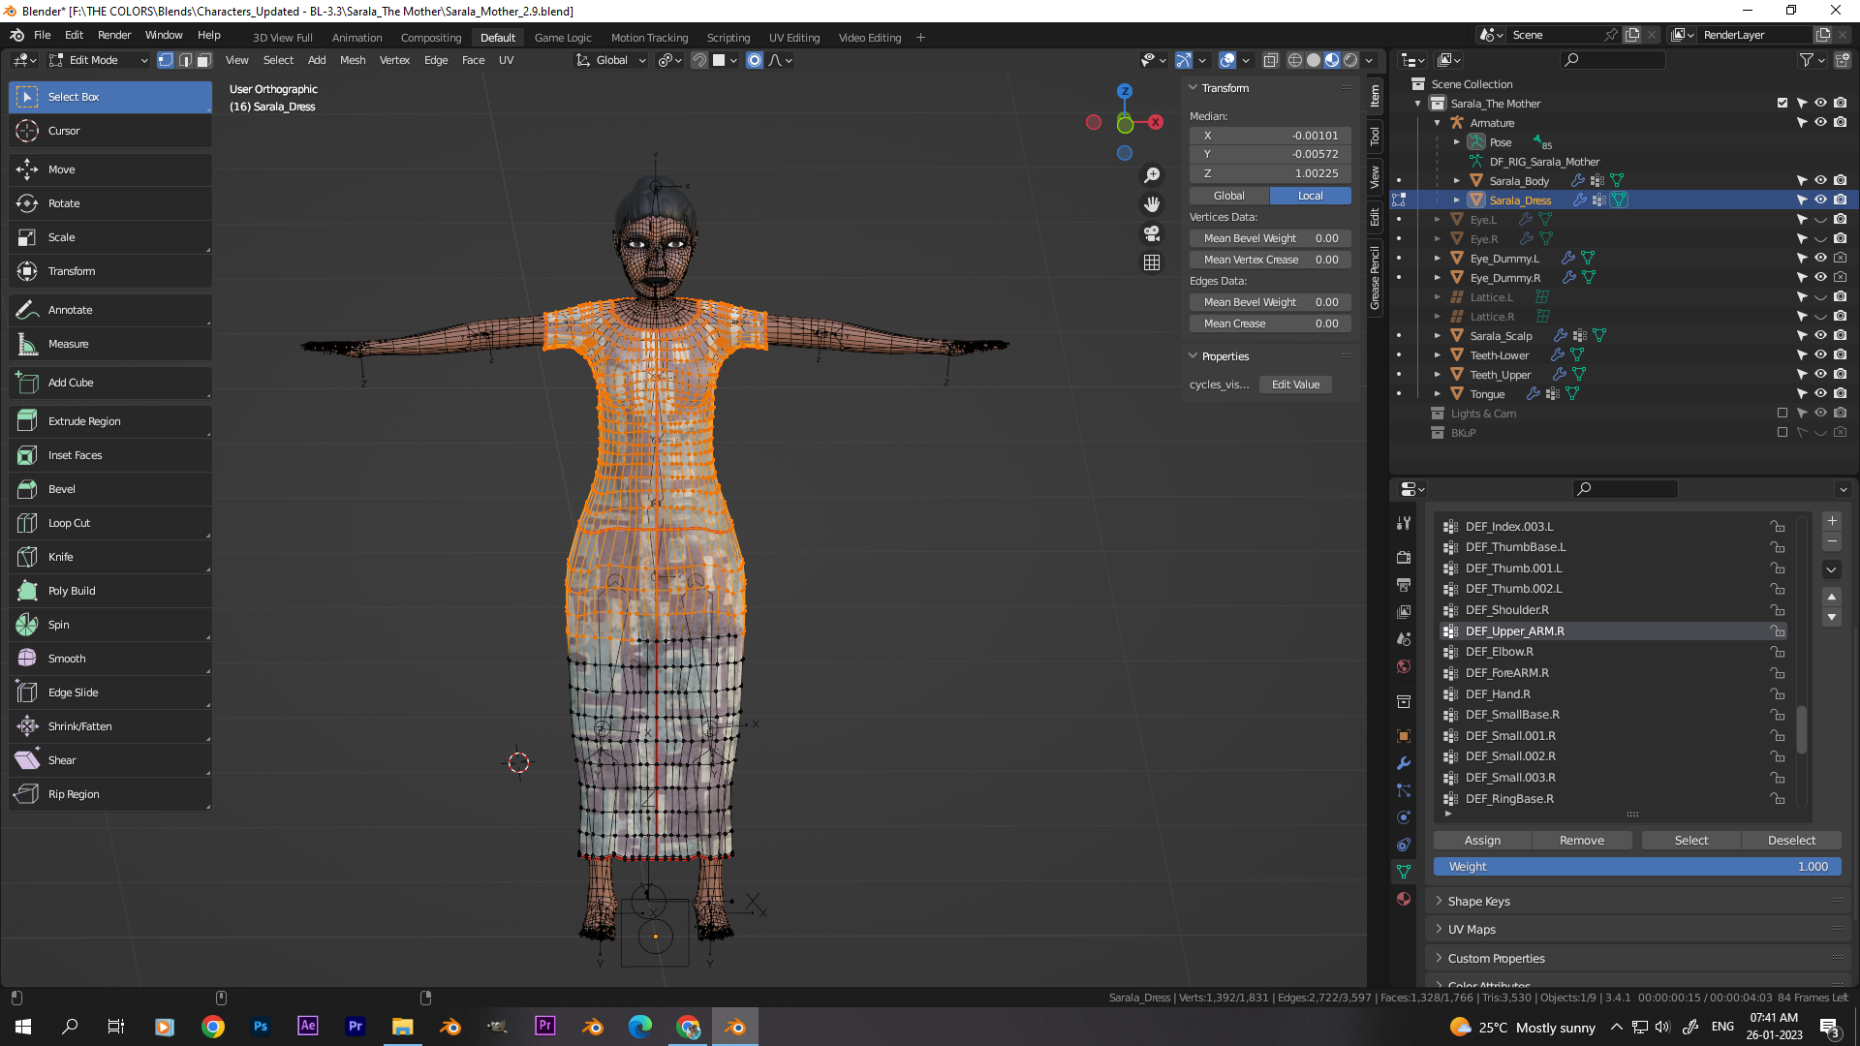Pick the Scale tool

(110, 237)
